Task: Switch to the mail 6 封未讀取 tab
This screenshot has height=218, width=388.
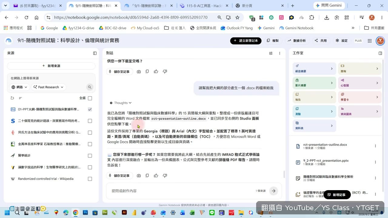Action: pyautogui.click(x=38, y=6)
